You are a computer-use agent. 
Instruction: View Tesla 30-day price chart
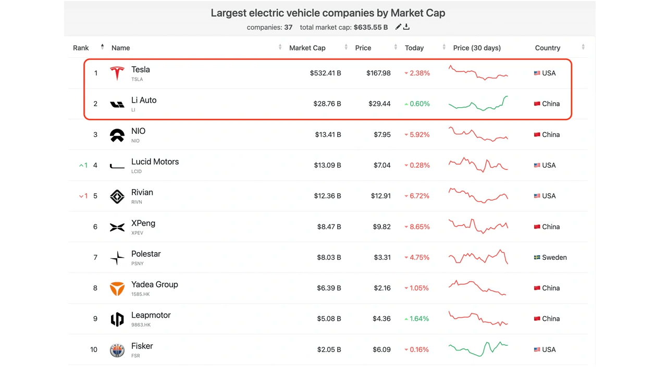tap(478, 73)
